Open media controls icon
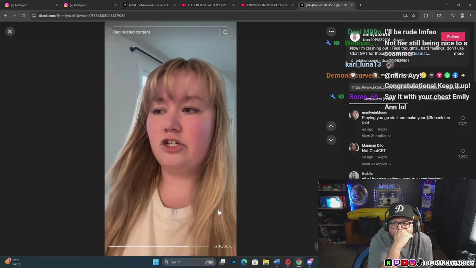Image resolution: width=476 pixels, height=268 pixels. [453, 16]
